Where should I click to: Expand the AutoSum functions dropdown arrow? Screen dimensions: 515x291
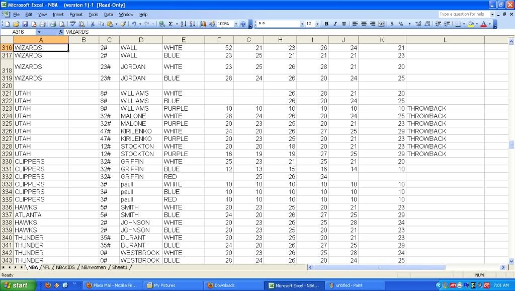click(x=177, y=24)
